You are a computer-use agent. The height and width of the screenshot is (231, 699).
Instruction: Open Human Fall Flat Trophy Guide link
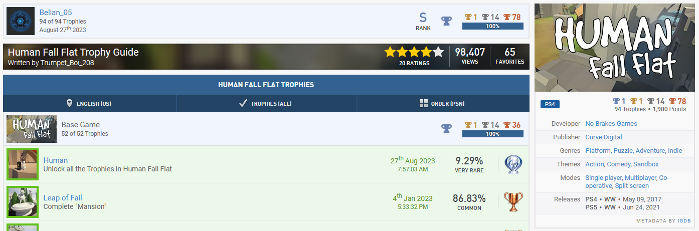pos(73,52)
